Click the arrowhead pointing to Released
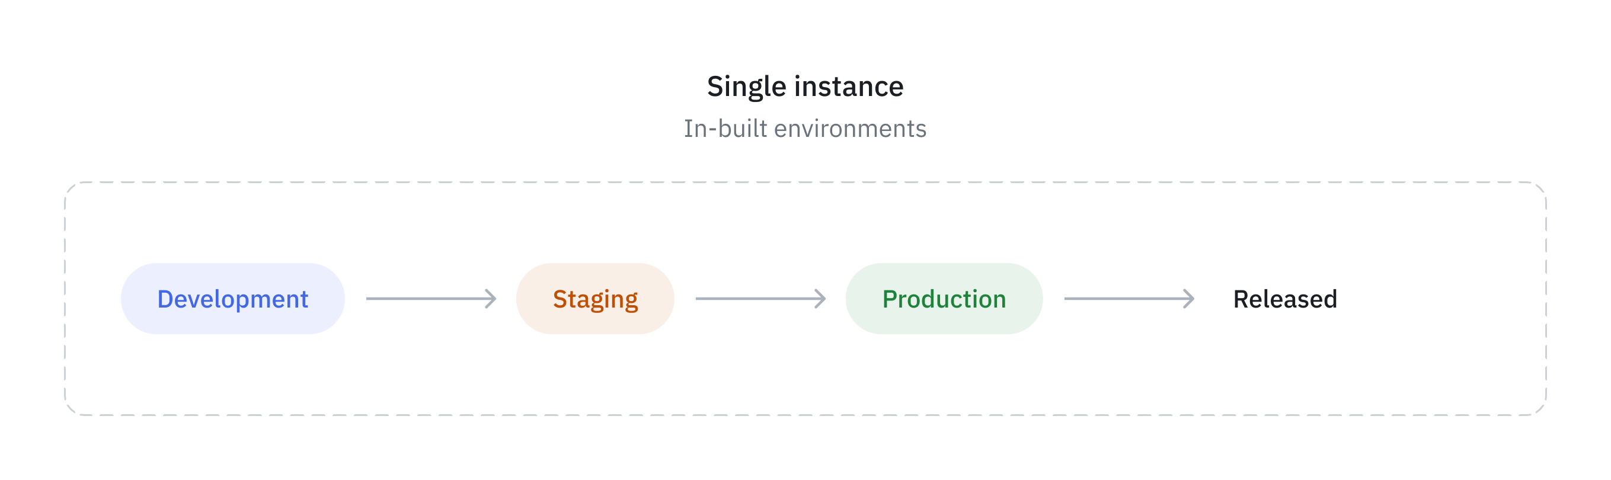 [x=1189, y=299]
